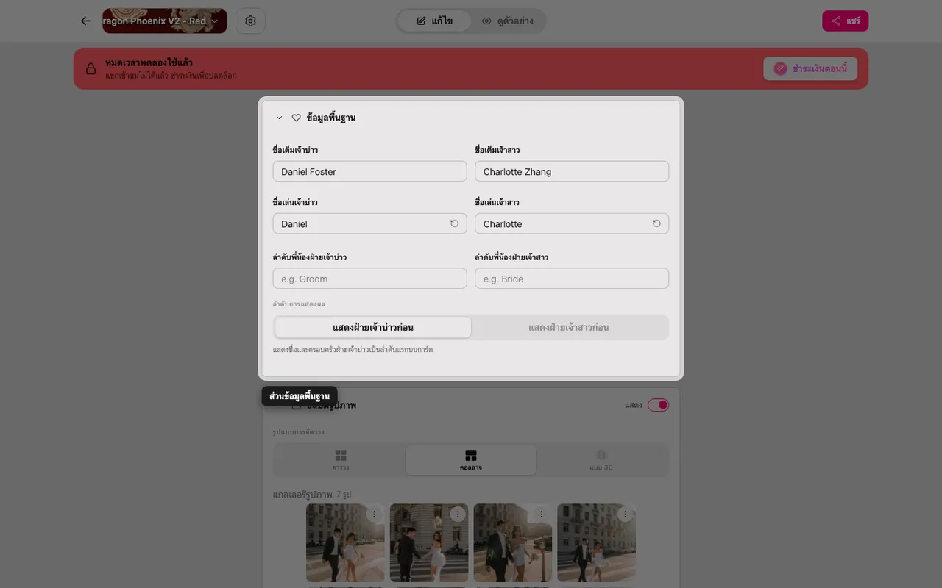The image size is (942, 588).
Task: Open the Dragon Phoenix V2 - Red template dropdown
Action: (x=165, y=21)
